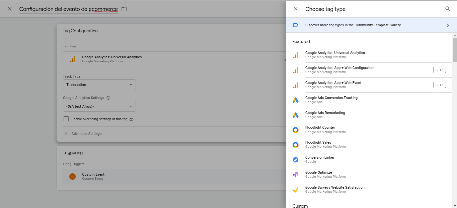The height and width of the screenshot is (208, 457).
Task: Click the orange Custom Event trigger icon
Action: pyautogui.click(x=73, y=177)
